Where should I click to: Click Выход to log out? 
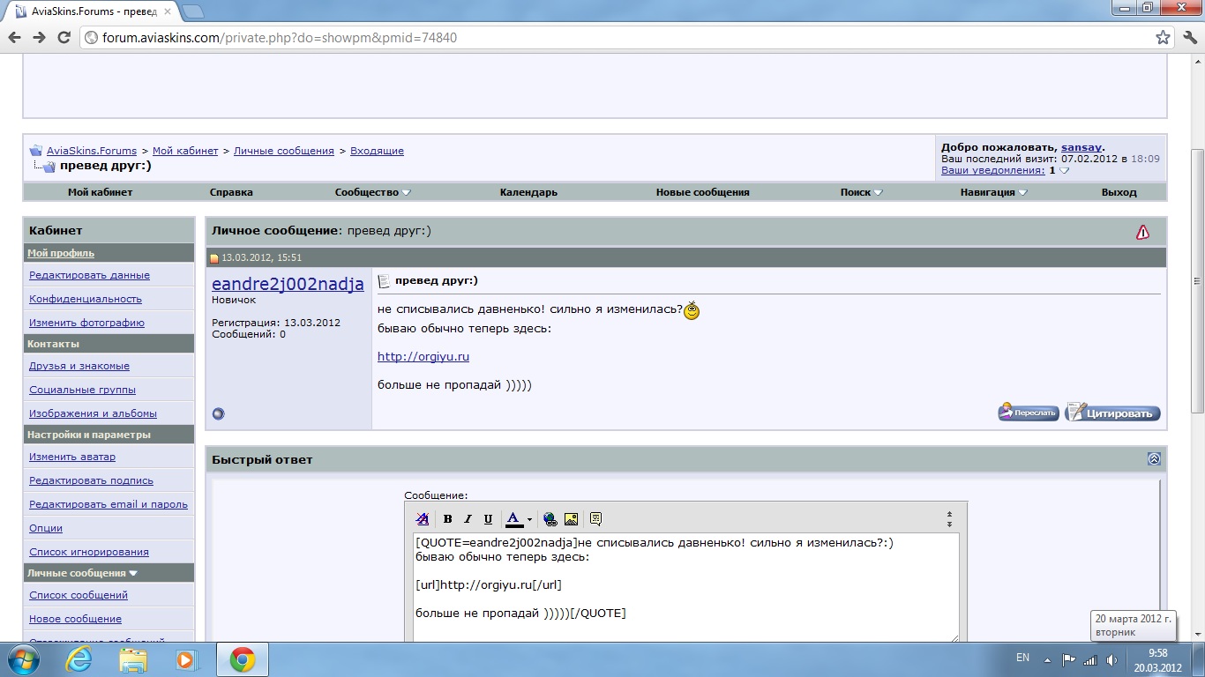tap(1119, 192)
